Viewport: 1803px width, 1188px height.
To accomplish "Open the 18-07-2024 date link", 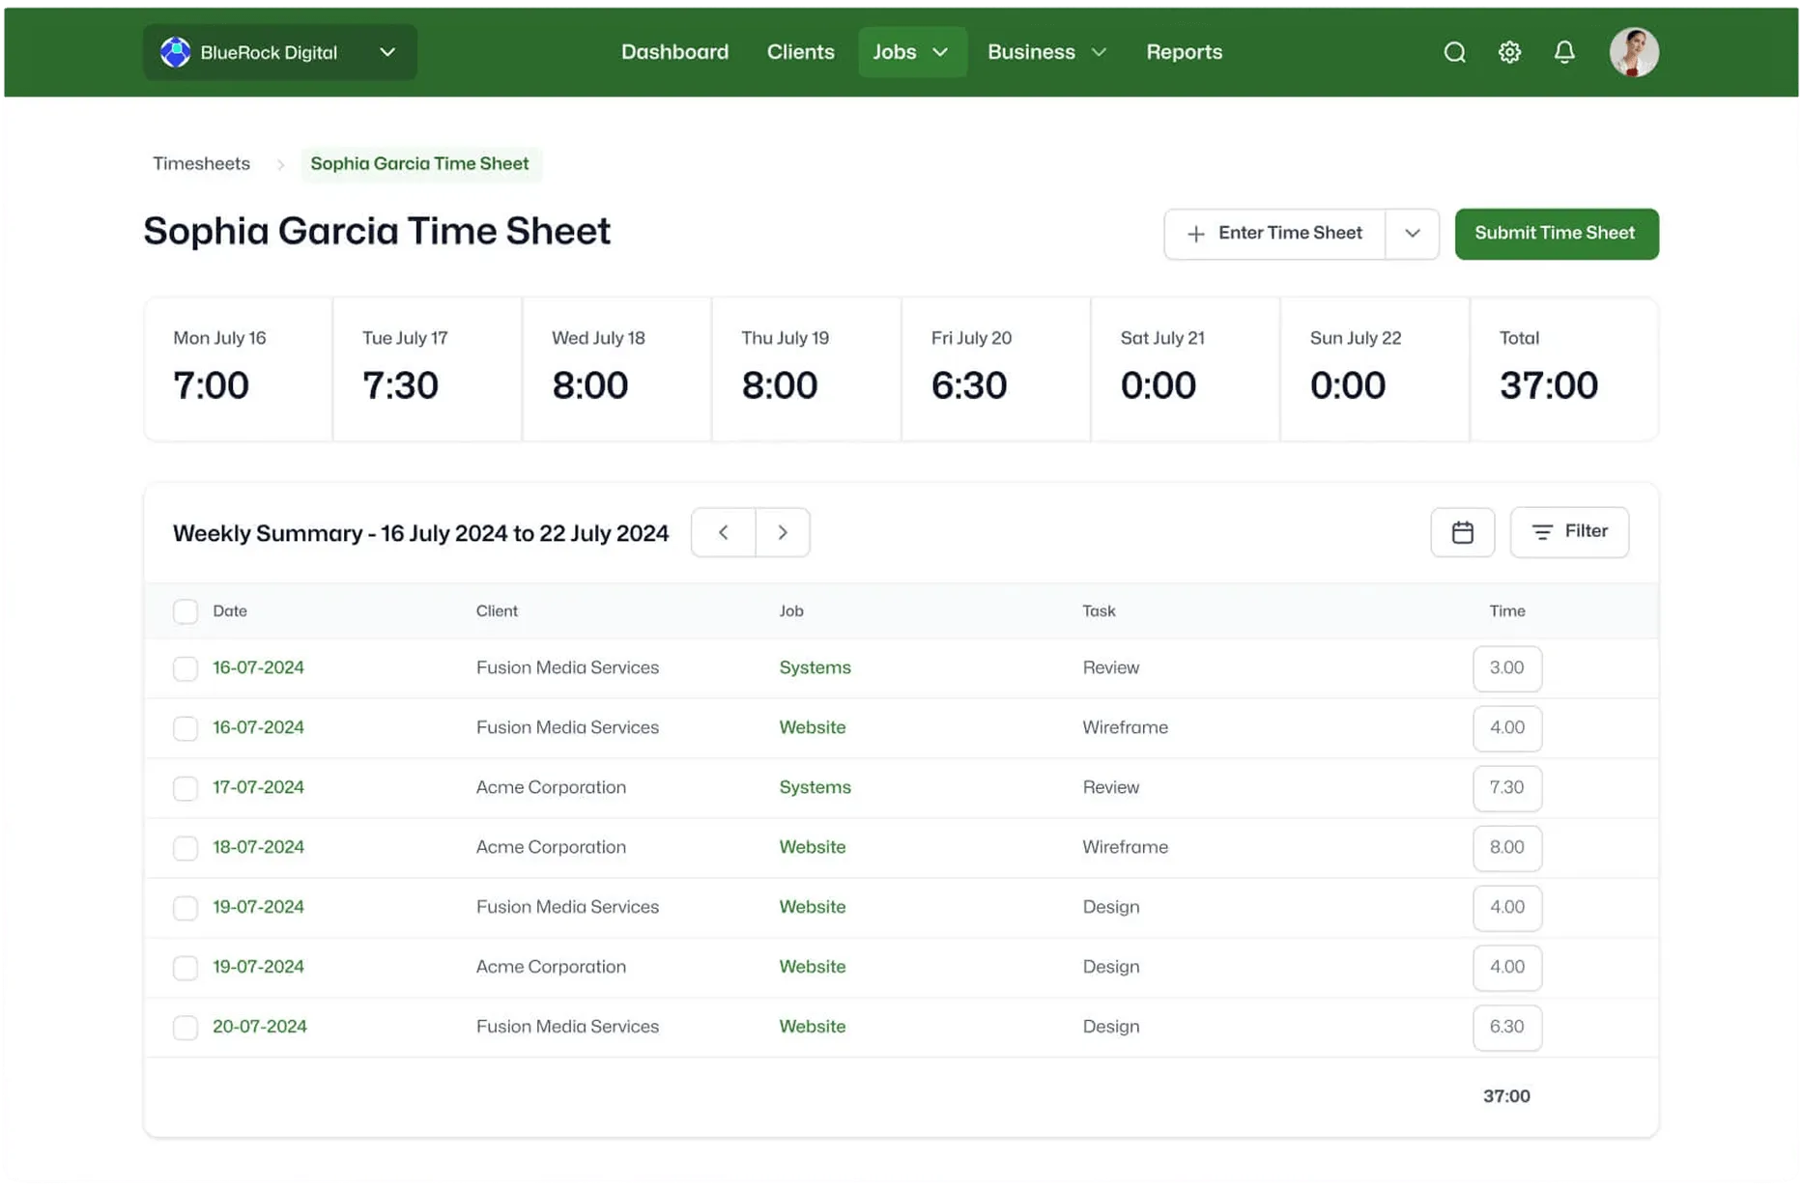I will (x=258, y=847).
